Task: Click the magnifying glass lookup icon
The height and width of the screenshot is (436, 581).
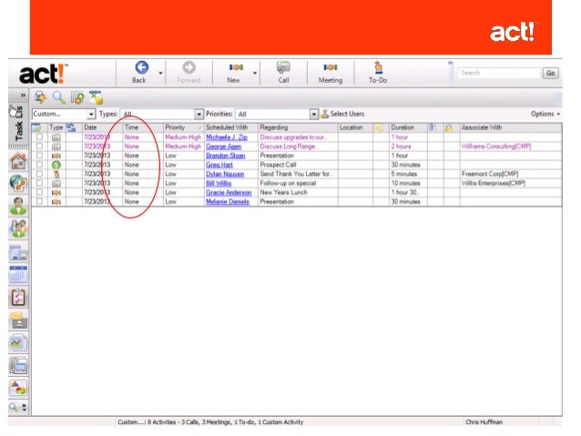Action: coord(59,97)
